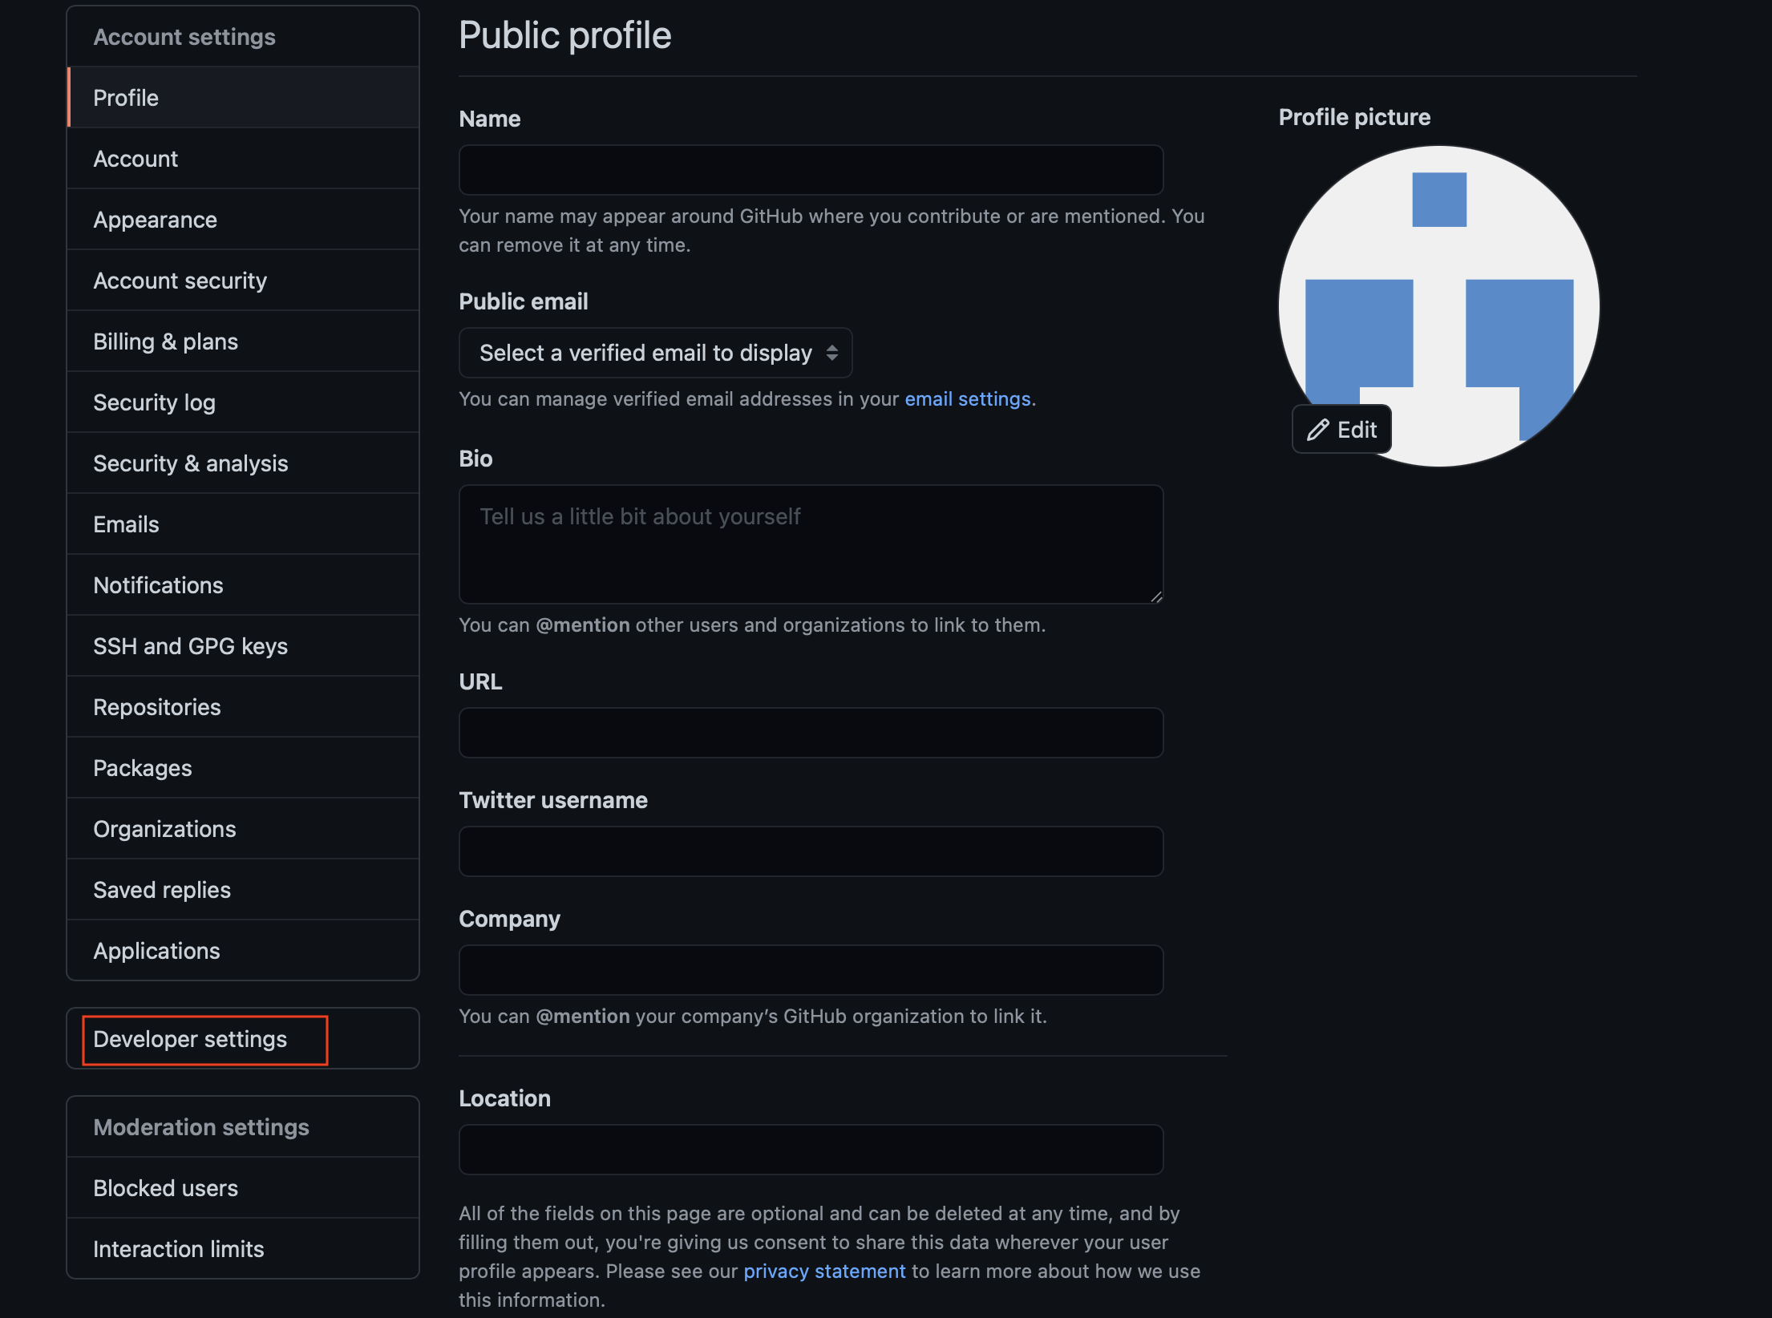Open SSH and GPG keys settings
Image resolution: width=1772 pixels, height=1318 pixels.
191,645
